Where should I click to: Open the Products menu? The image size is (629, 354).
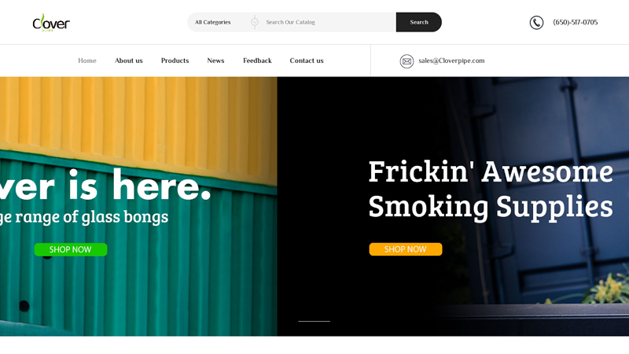(175, 61)
